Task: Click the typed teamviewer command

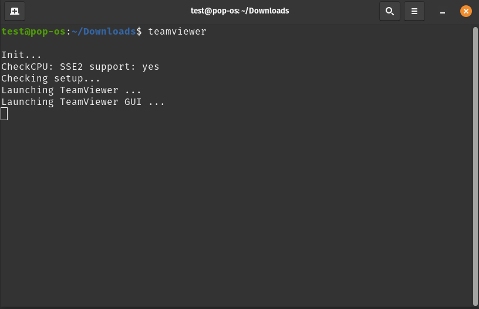Action: point(177,32)
